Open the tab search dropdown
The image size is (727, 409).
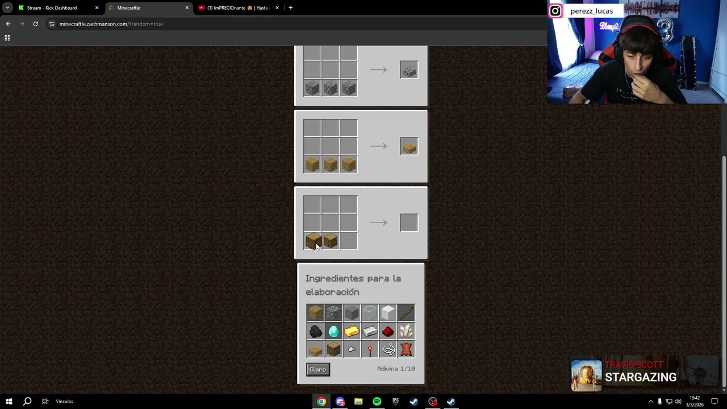7,8
